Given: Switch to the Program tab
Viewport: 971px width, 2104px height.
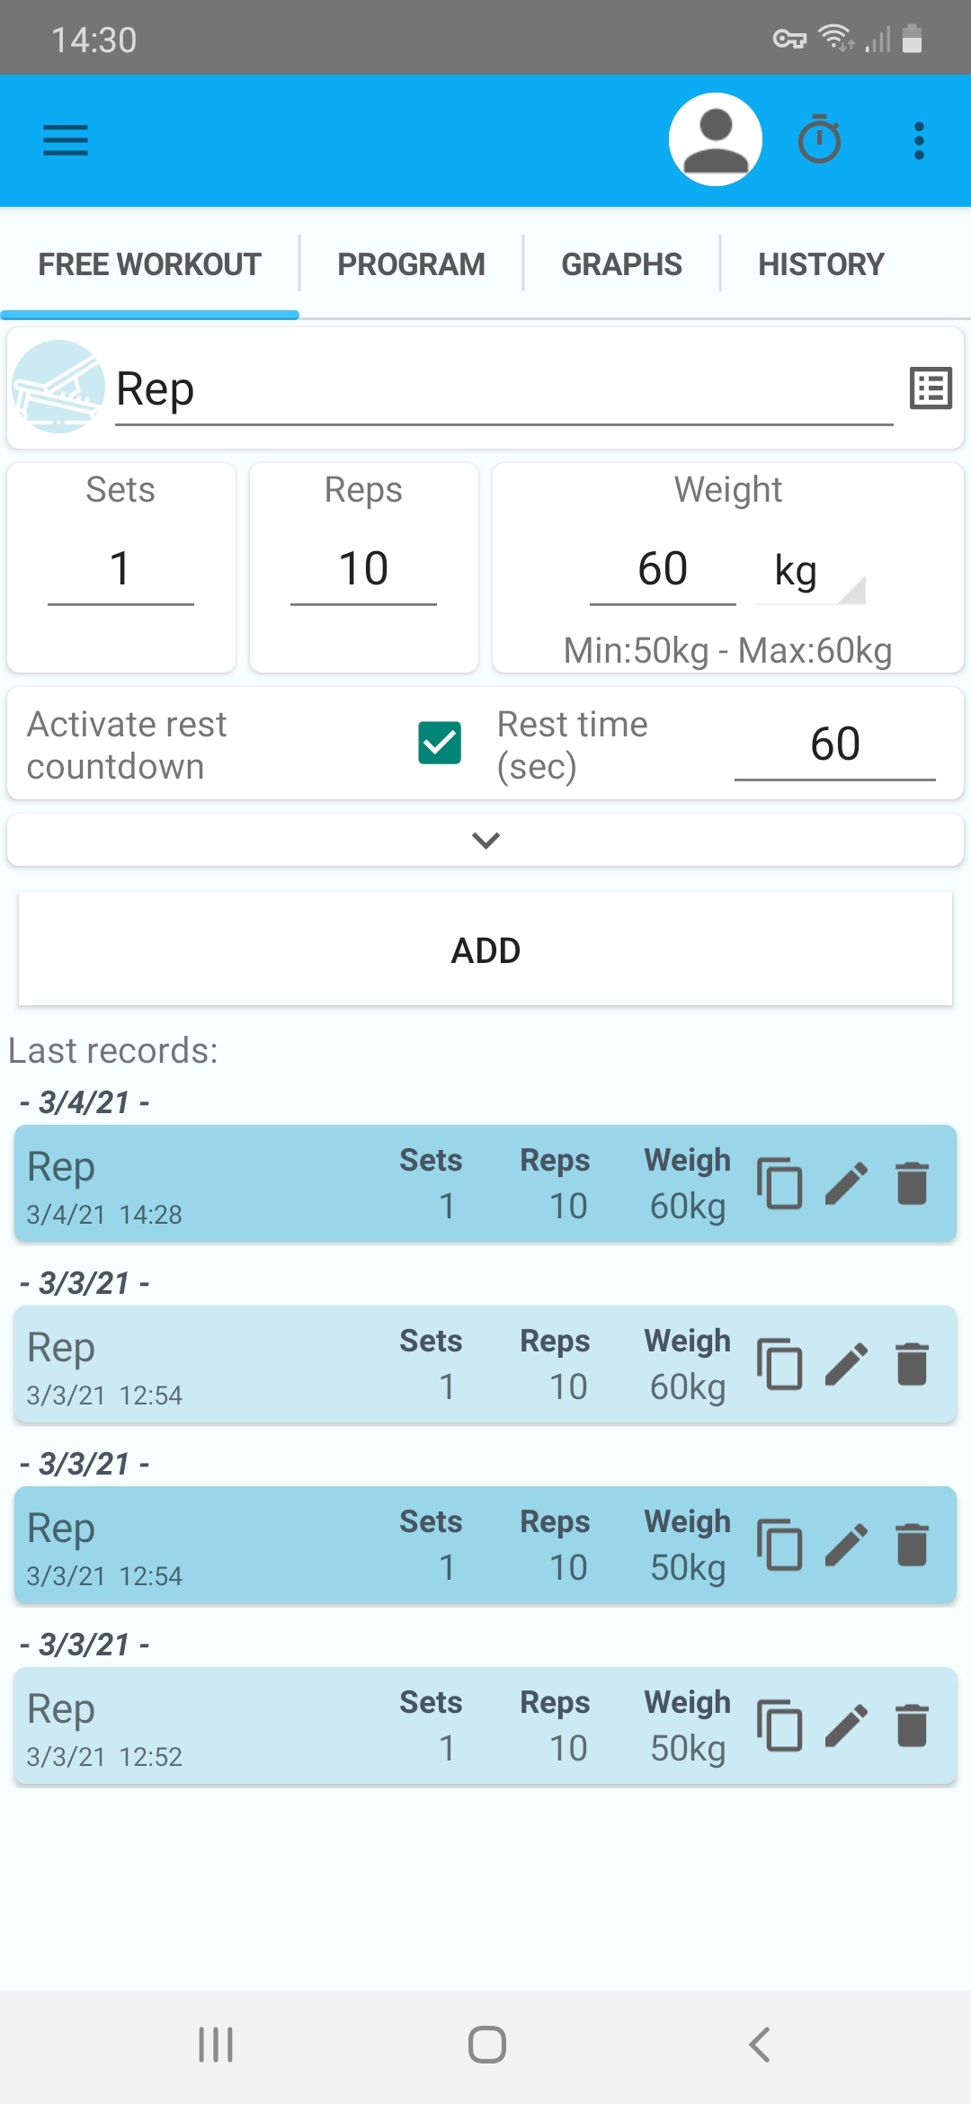Looking at the screenshot, I should tap(411, 264).
